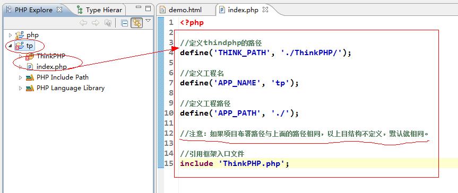
Task: Click the PHP Explorer tab icon
Action: click(x=9, y=10)
